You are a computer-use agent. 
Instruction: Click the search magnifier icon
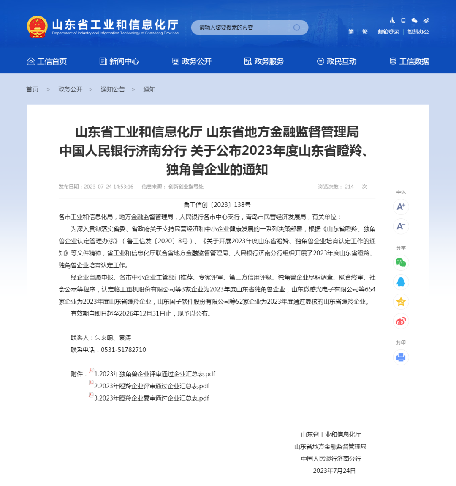coord(296,27)
